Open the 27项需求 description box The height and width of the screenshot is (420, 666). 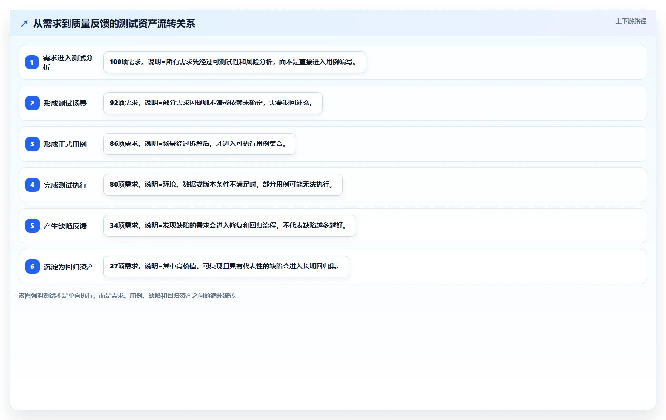(226, 267)
